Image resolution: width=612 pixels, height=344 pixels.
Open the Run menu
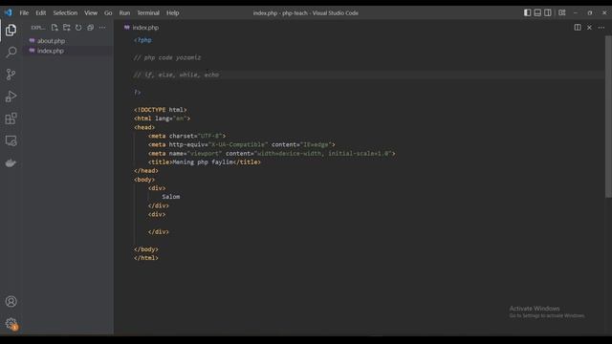pos(124,12)
